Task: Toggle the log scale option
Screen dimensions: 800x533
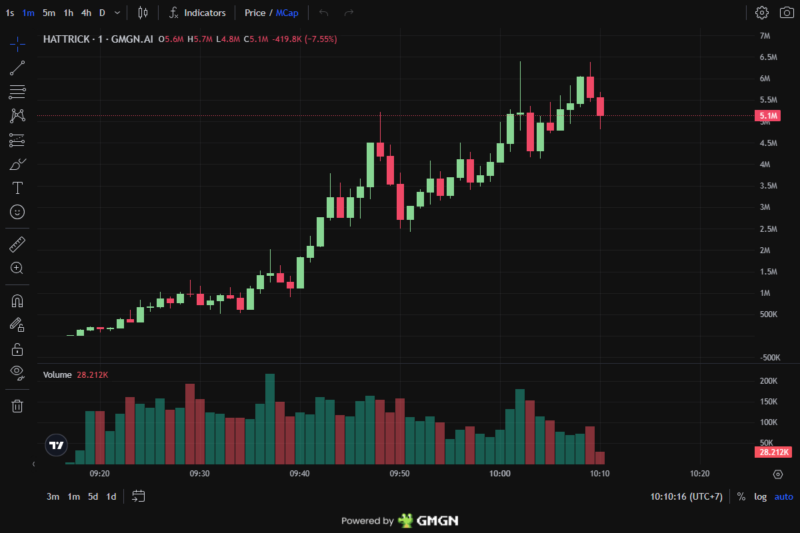Action: coord(760,496)
